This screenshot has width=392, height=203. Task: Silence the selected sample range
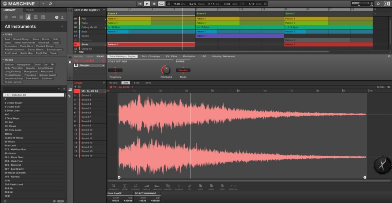179,187
